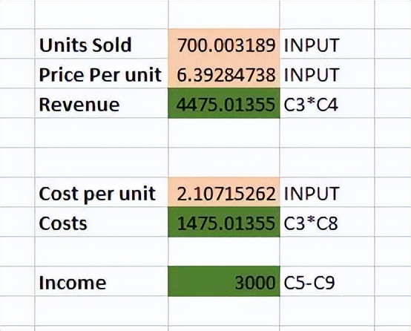This screenshot has width=411, height=331.
Task: Click the Income result cell 3000
Action: tap(224, 281)
